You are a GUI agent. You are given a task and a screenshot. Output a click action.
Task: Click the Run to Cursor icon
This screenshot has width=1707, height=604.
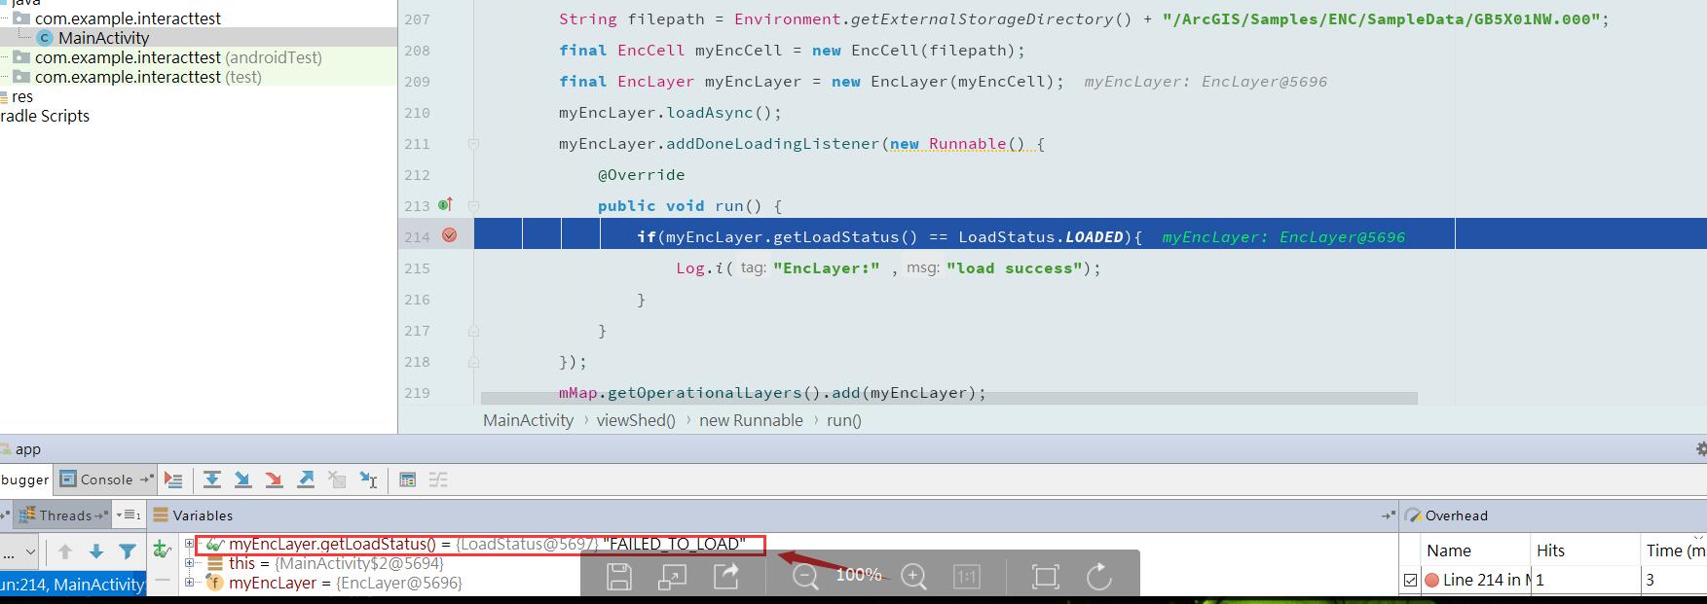point(368,480)
